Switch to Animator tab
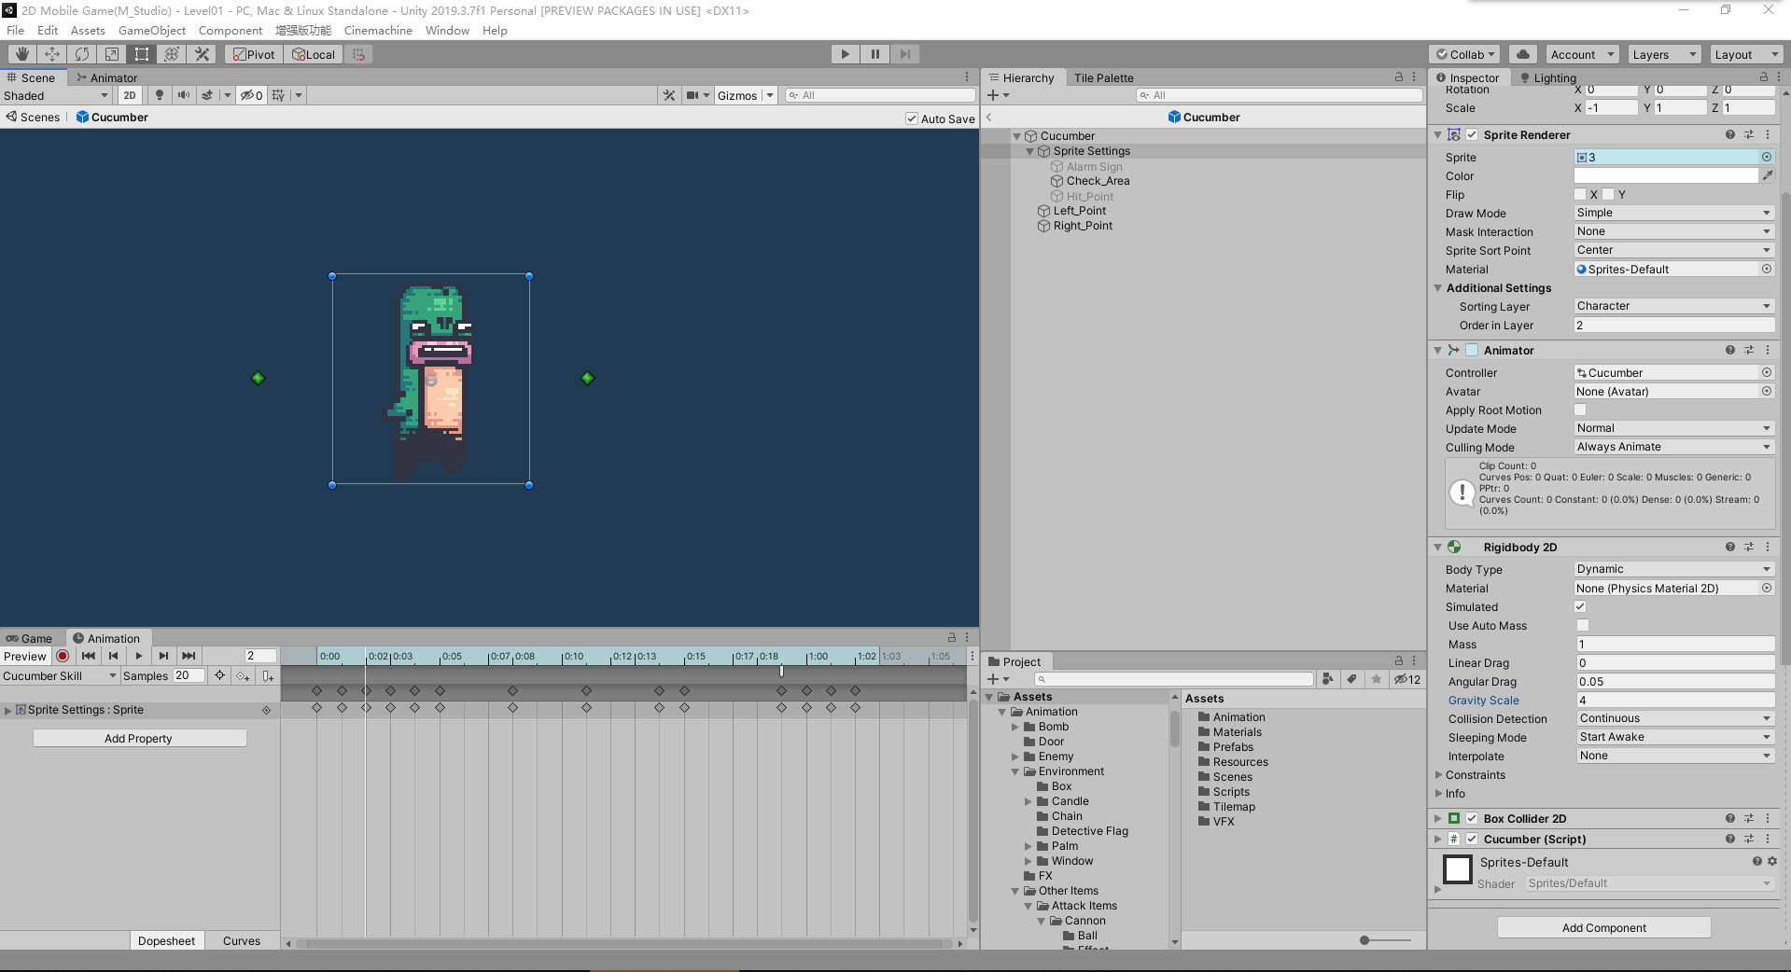This screenshot has height=972, width=1791. (107, 77)
